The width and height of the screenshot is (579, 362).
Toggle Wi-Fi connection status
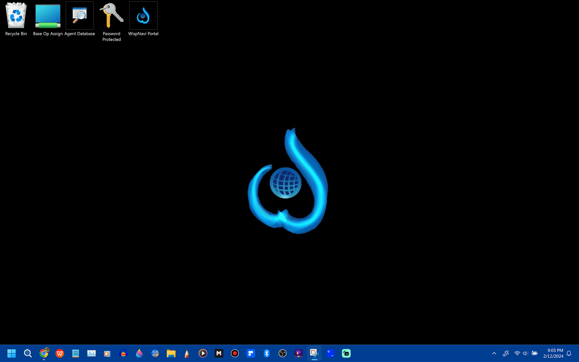[x=517, y=353]
